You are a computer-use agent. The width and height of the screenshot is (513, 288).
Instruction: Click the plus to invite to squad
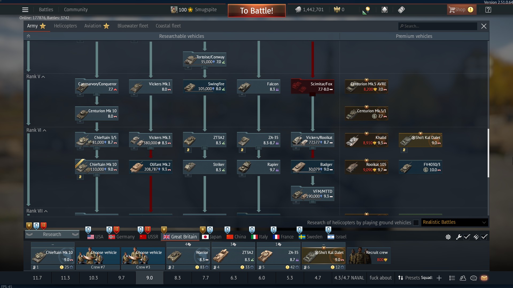pyautogui.click(x=439, y=278)
